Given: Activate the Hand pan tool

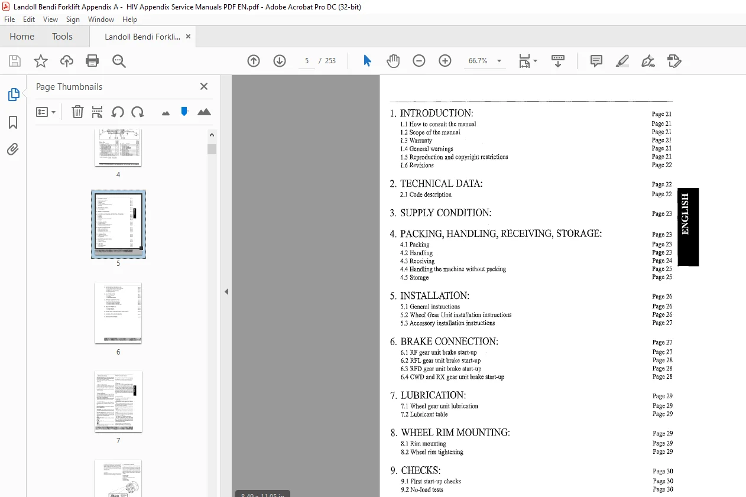Looking at the screenshot, I should (x=393, y=61).
